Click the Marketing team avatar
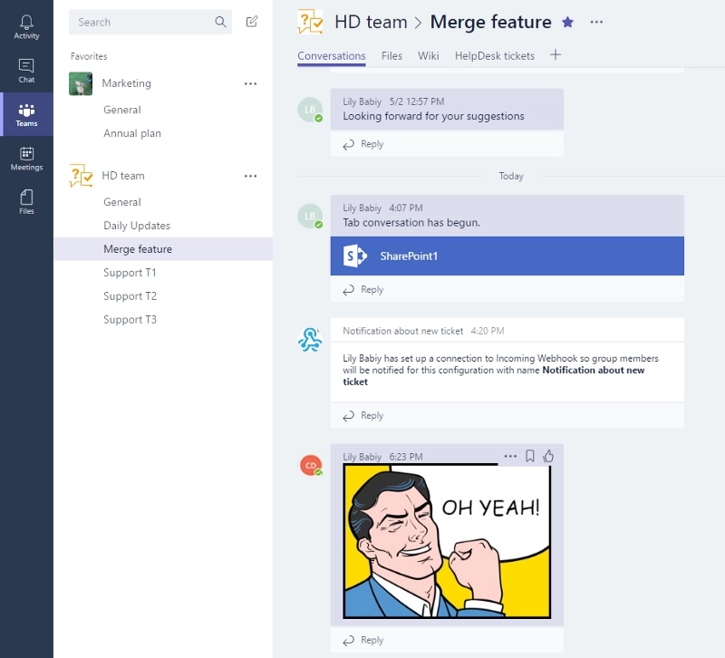 [81, 83]
